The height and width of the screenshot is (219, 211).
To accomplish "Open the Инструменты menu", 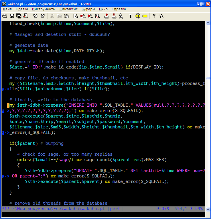I will (44, 9).
